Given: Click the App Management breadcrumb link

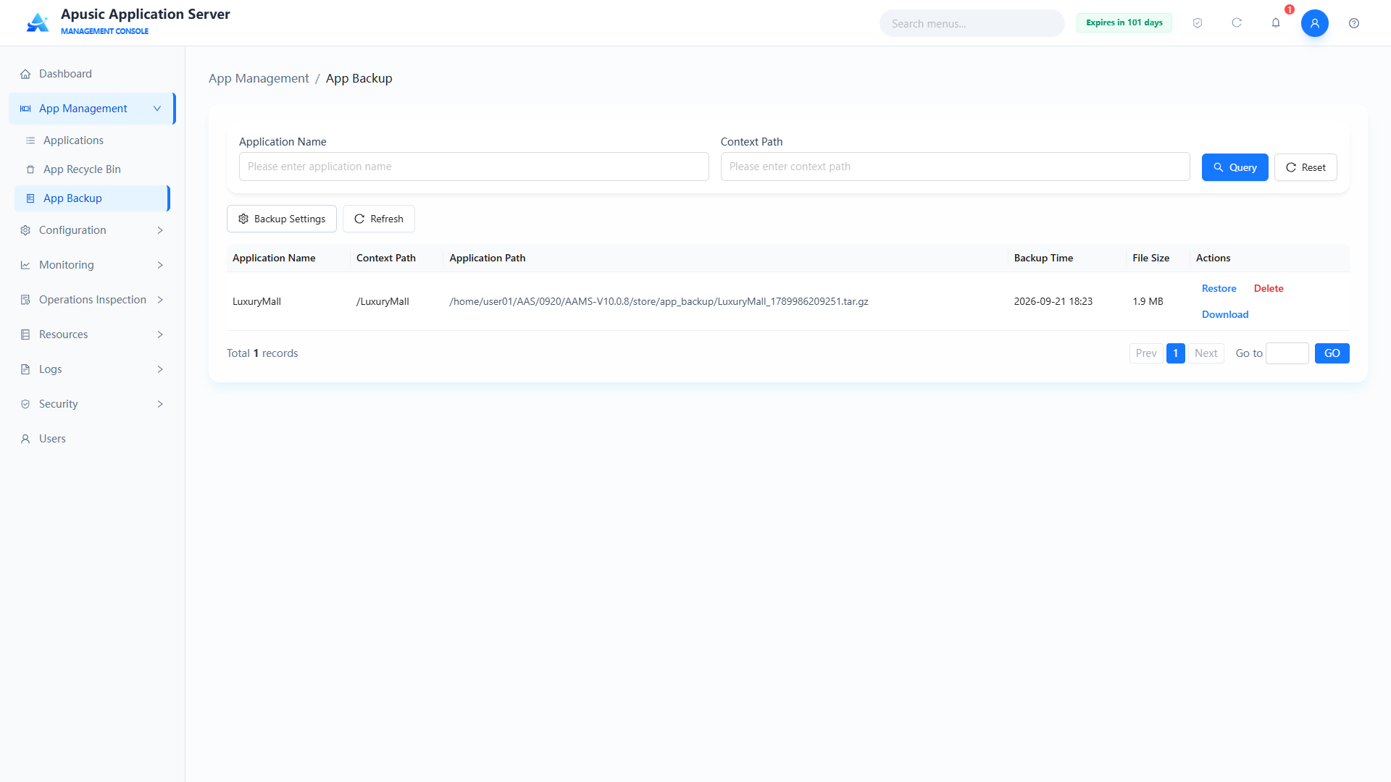Looking at the screenshot, I should (x=259, y=78).
